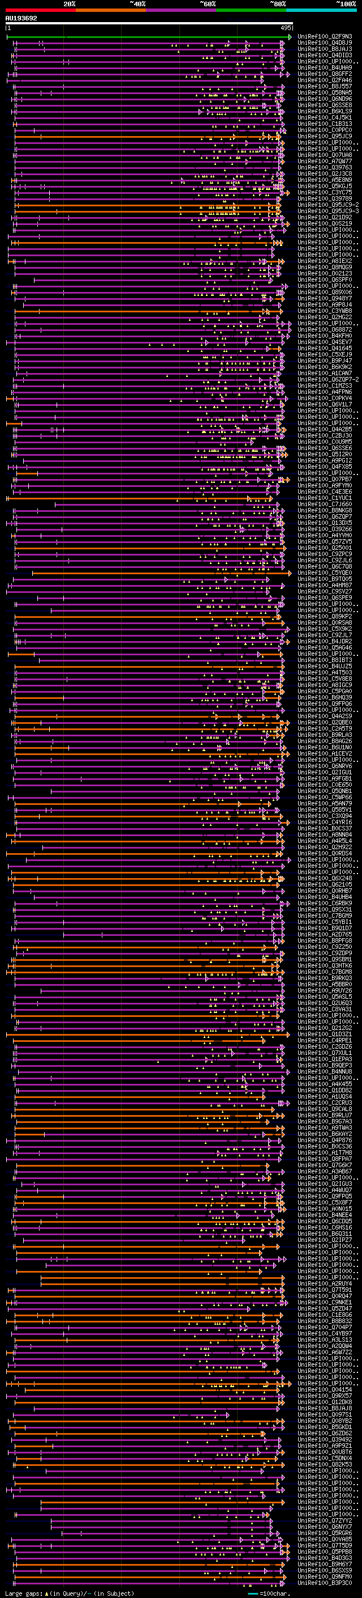
Task: Click the cyan ~100% identity legend segment
Action: (x=321, y=11)
